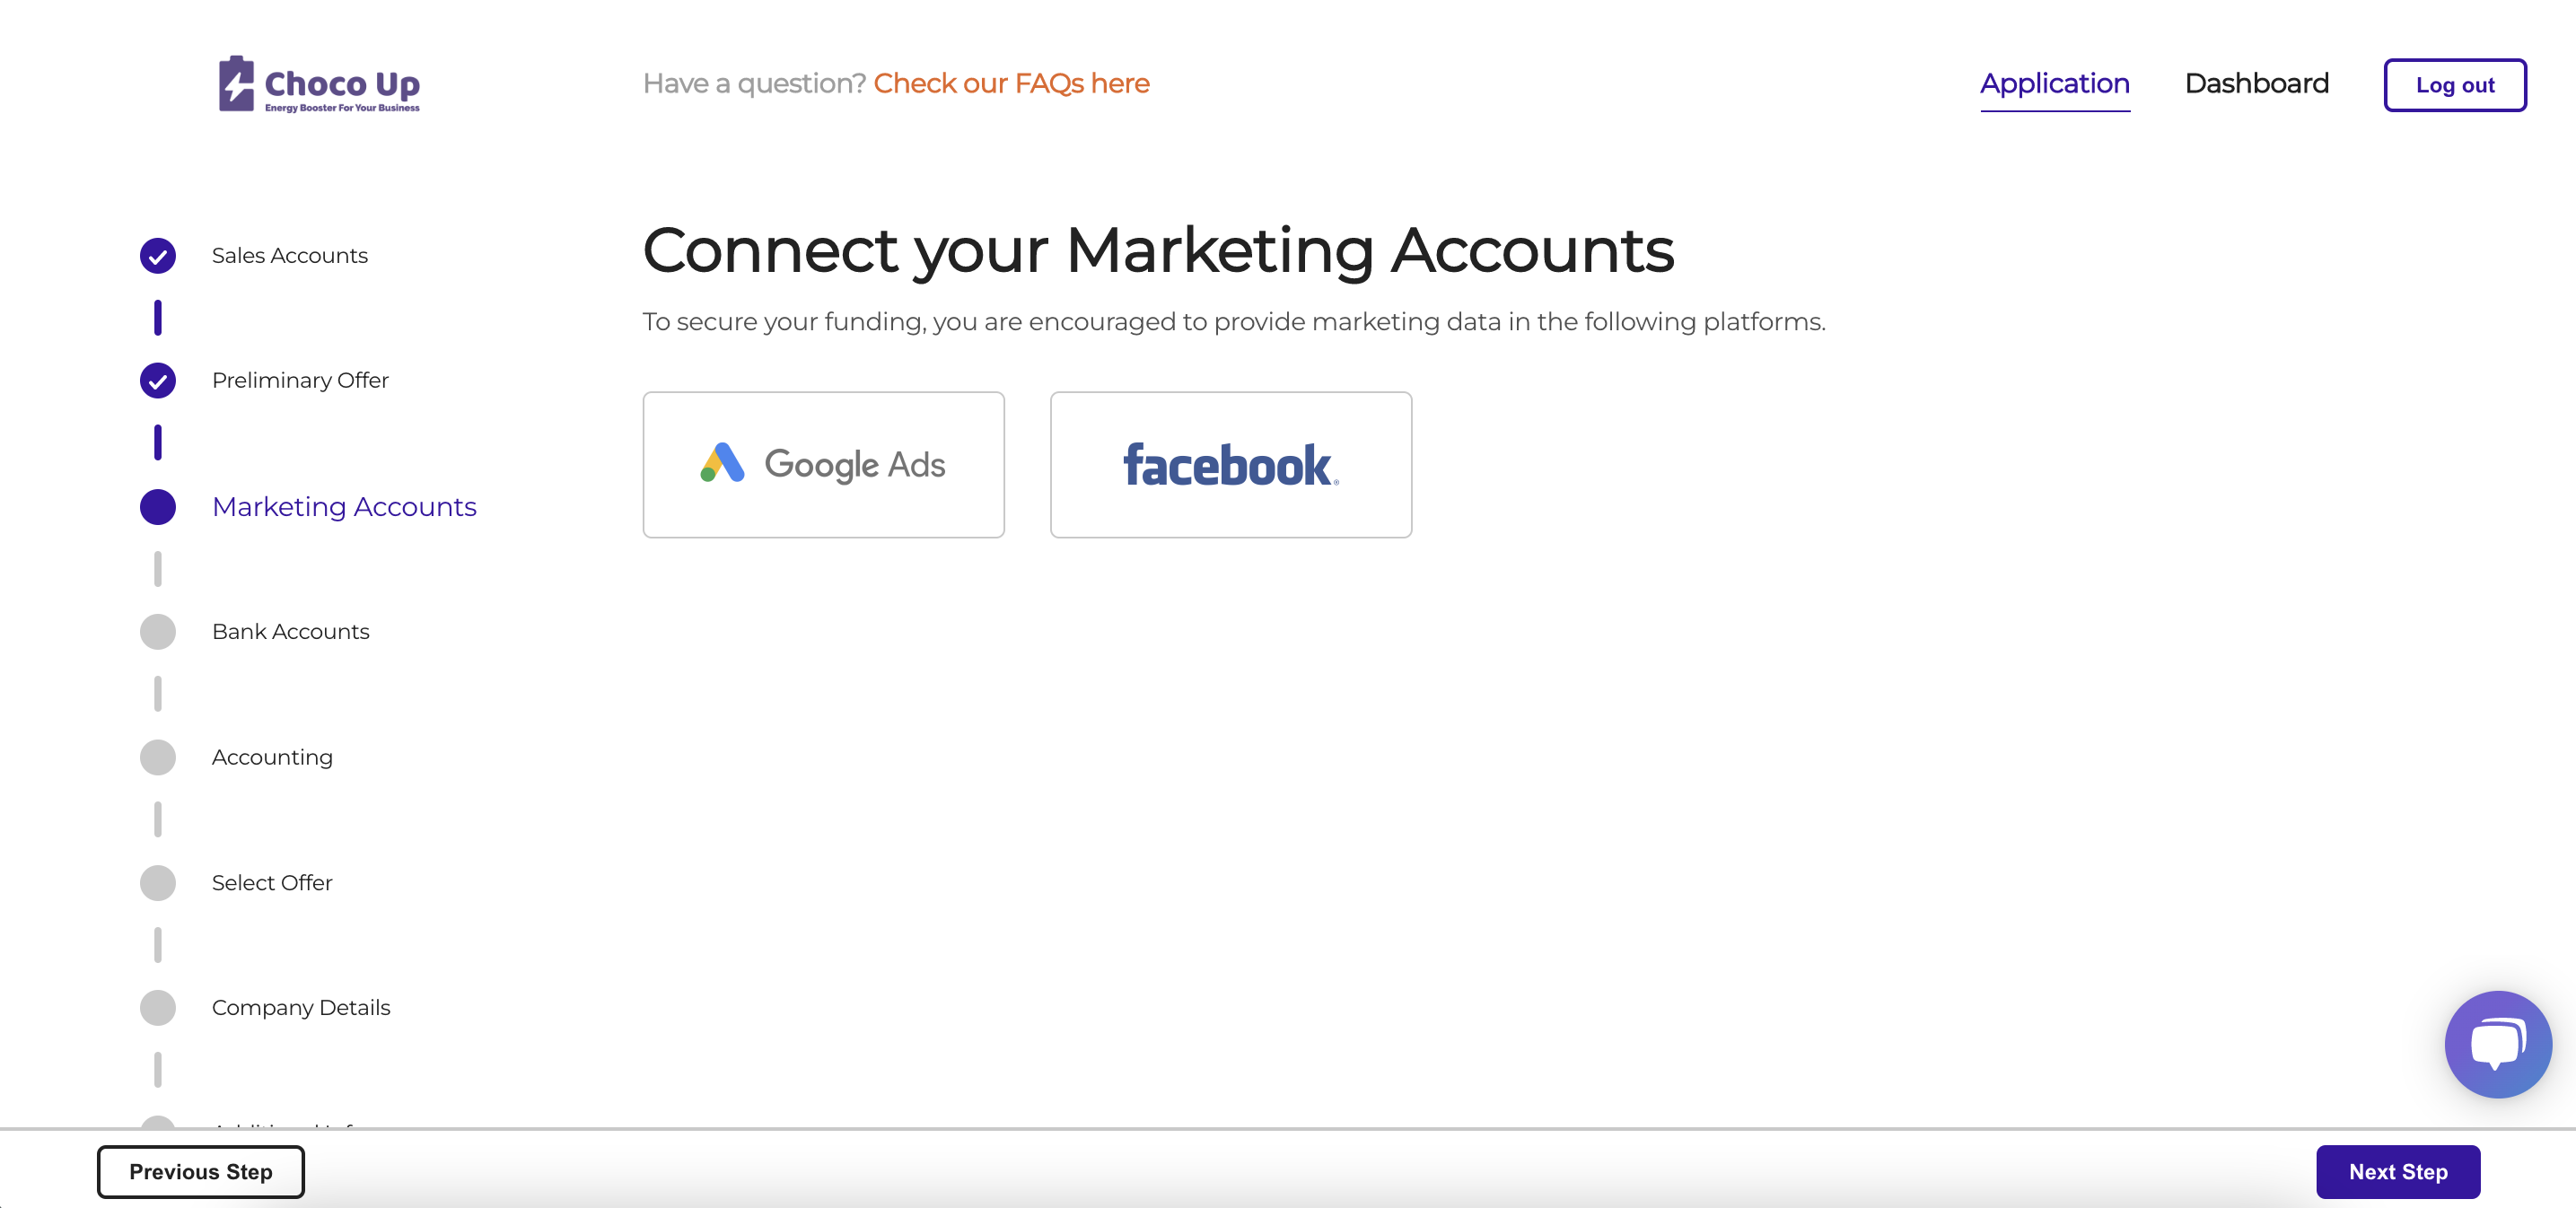Go to the Next Step
The height and width of the screenshot is (1208, 2576).
point(2397,1172)
